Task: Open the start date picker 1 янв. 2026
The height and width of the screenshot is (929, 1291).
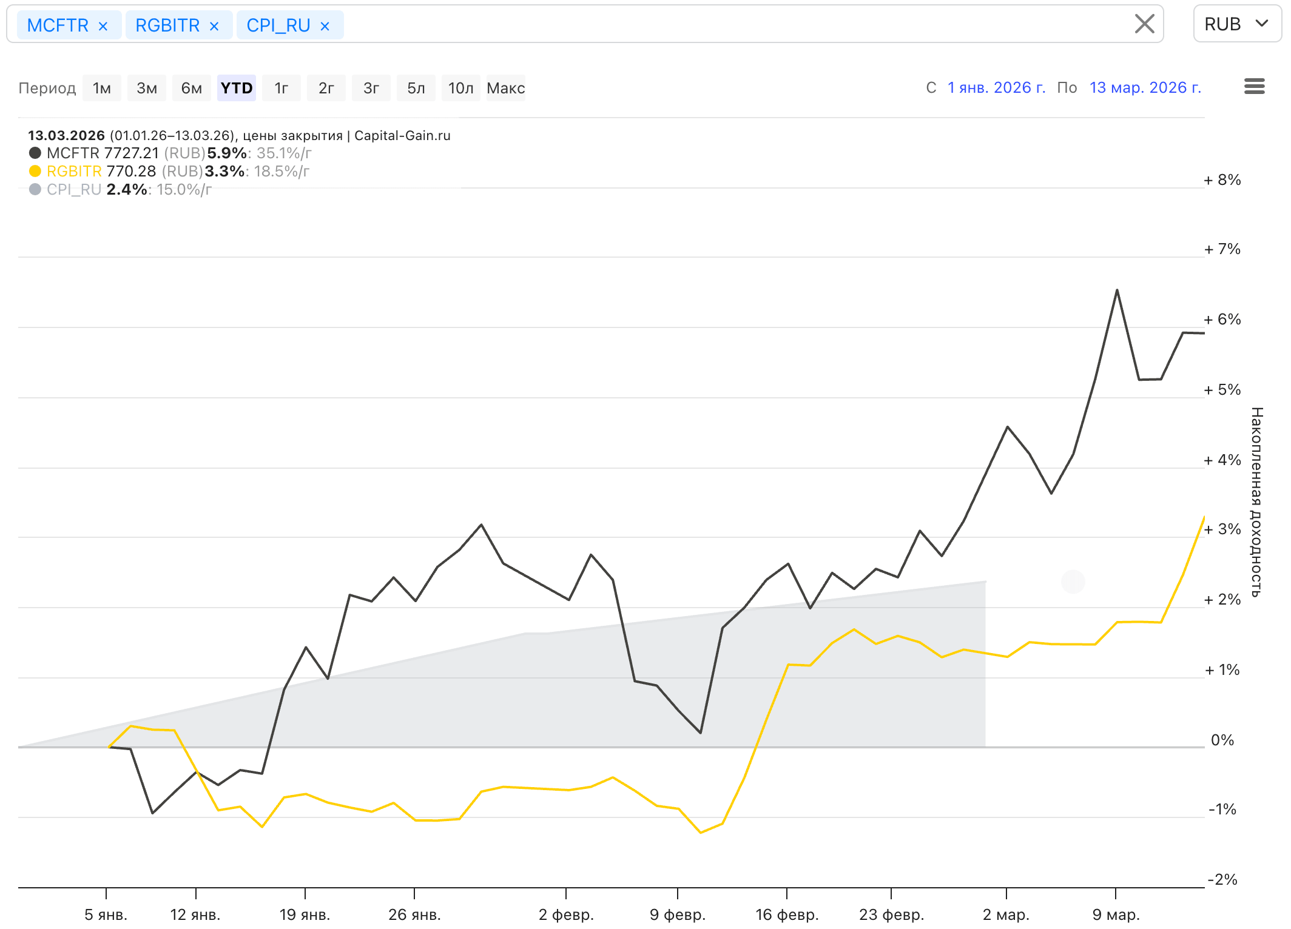Action: [x=996, y=88]
